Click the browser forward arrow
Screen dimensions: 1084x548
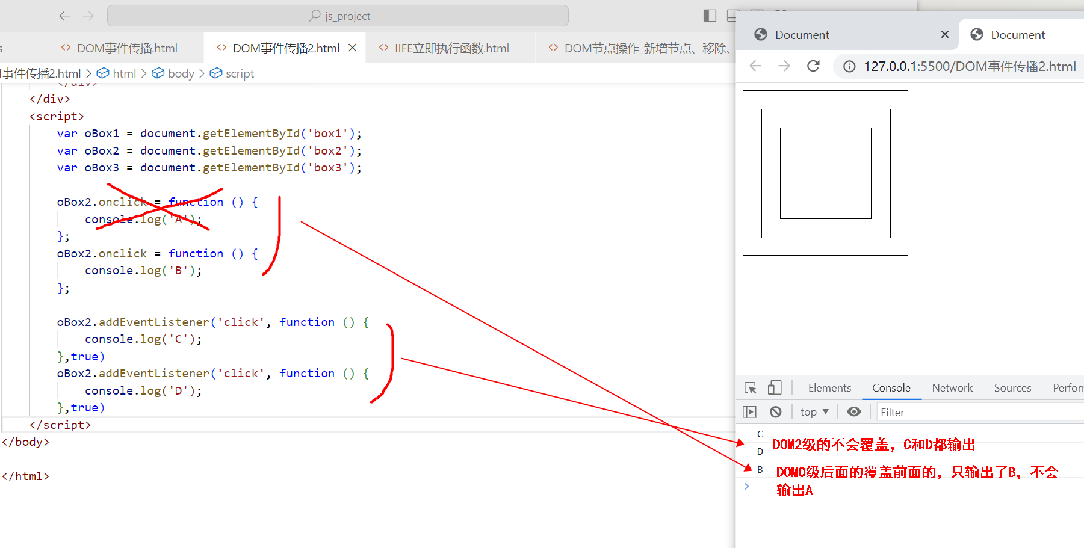click(784, 66)
